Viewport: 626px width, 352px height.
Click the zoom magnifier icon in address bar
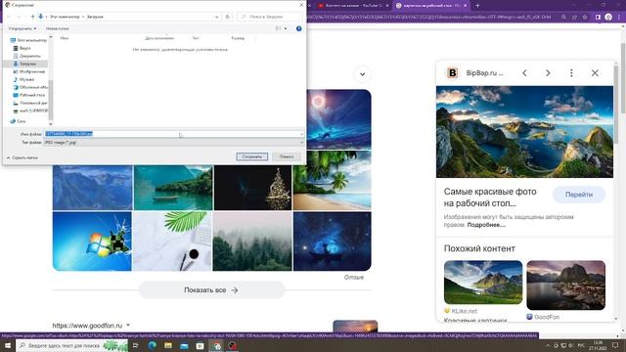point(563,18)
